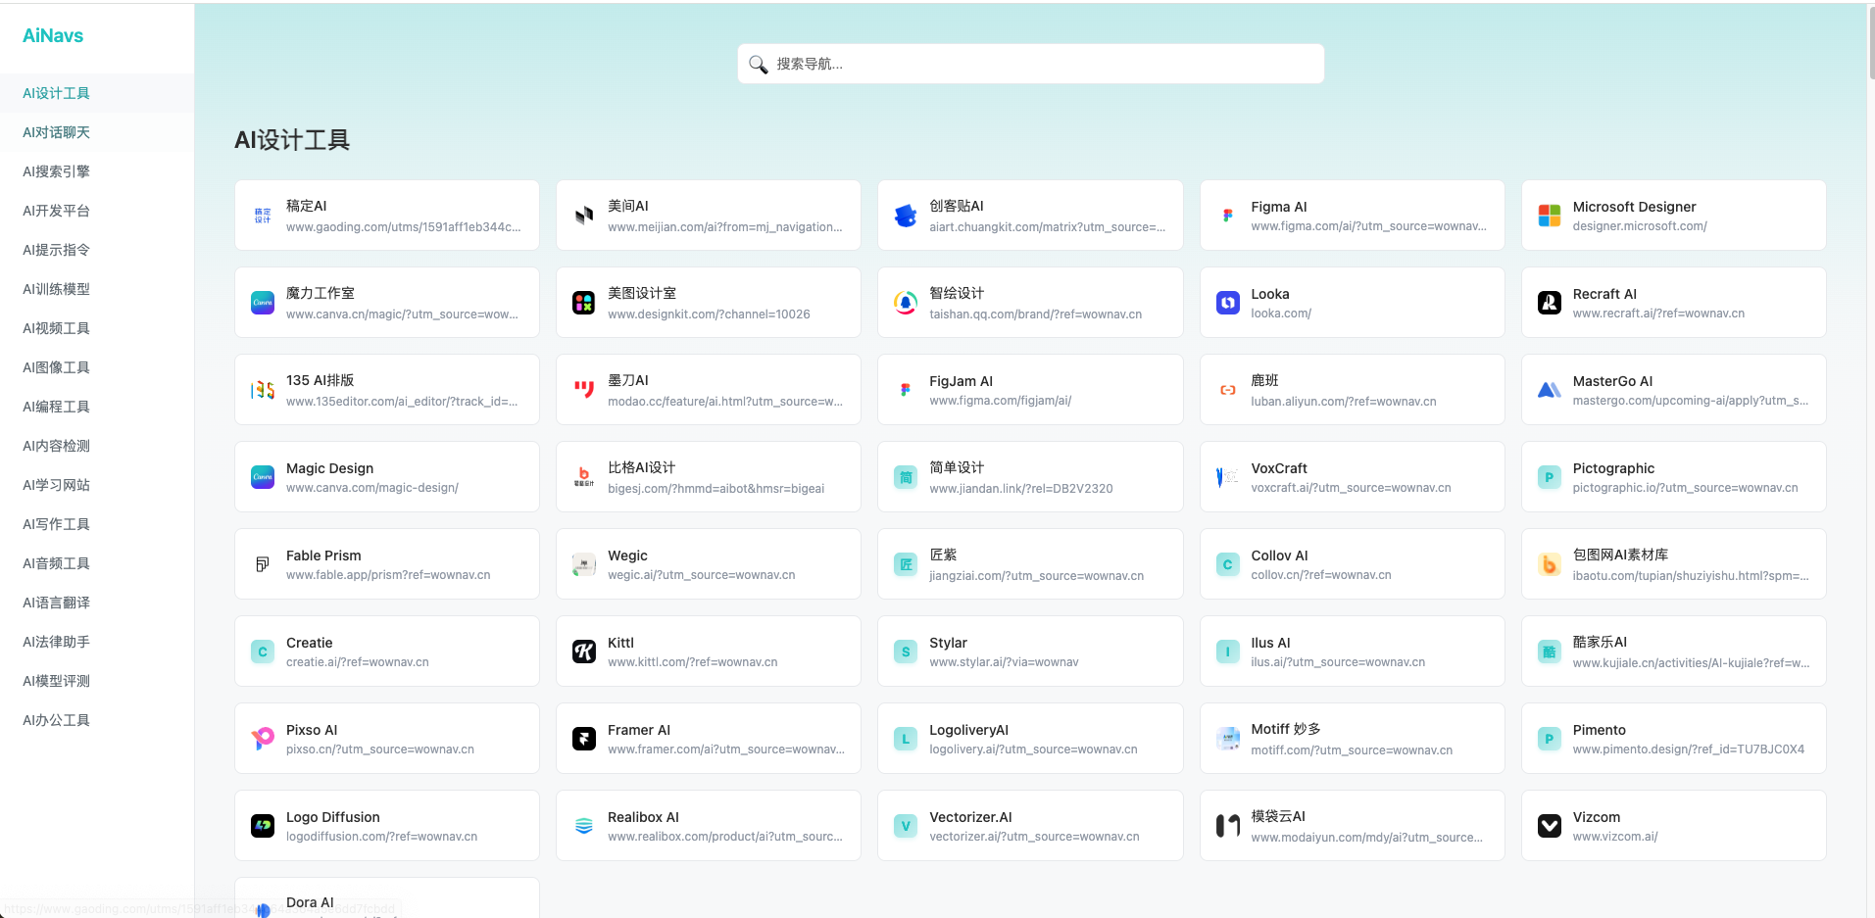Open the Vectorizer.AI card title
This screenshot has height=918, width=1875.
click(x=970, y=817)
